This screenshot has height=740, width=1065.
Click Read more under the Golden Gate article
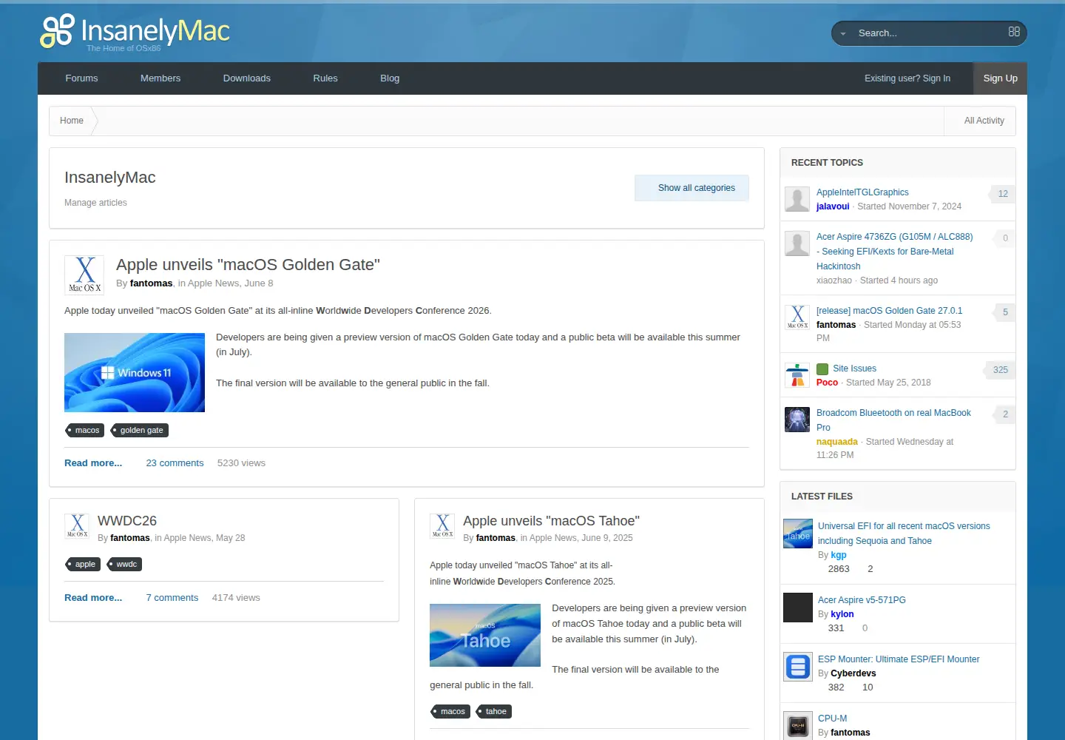click(x=93, y=463)
